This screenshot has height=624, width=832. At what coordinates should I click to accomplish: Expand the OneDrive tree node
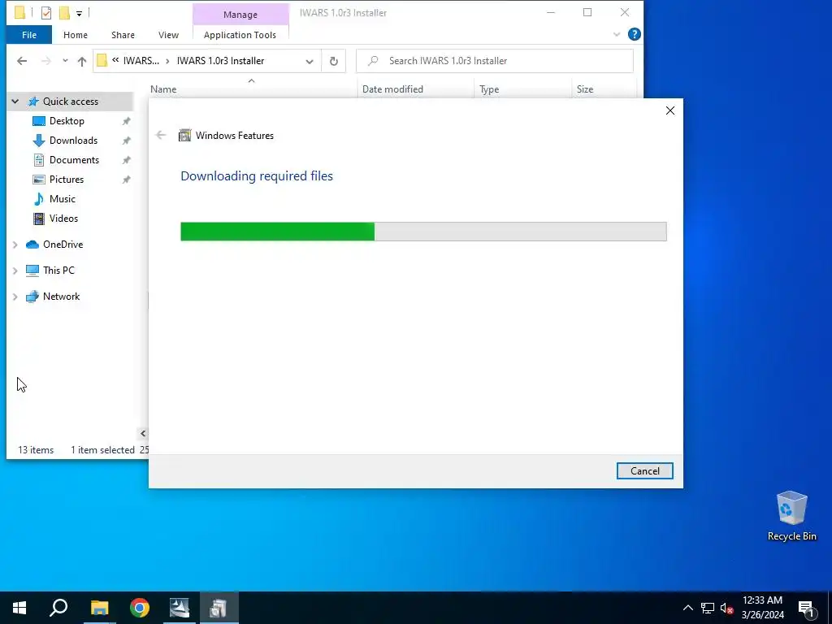point(15,245)
